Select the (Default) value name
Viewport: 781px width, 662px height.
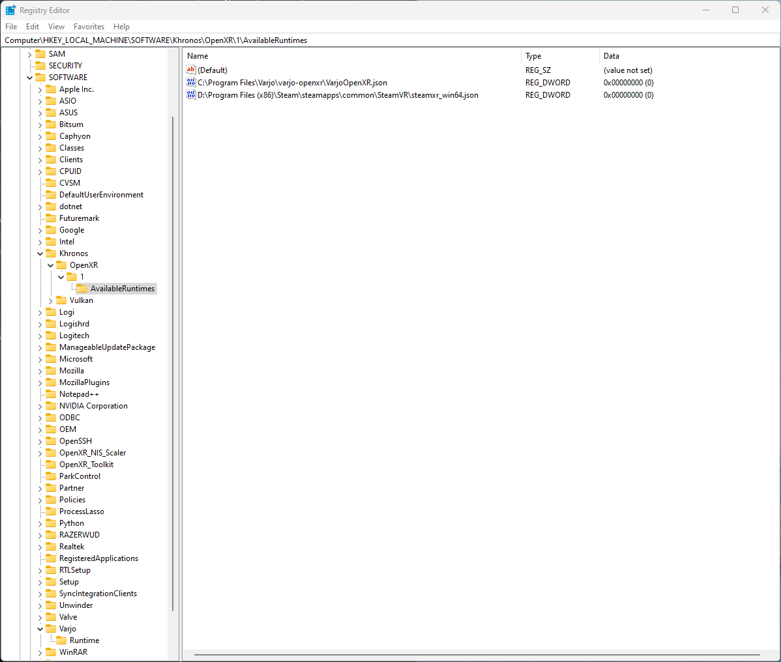(x=212, y=70)
